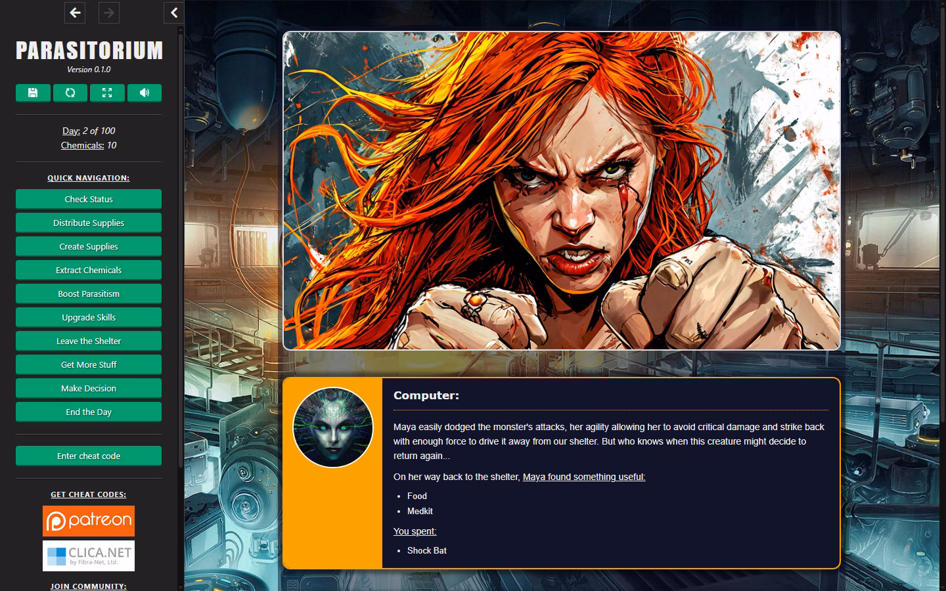The height and width of the screenshot is (591, 946).
Task: Open Create Supplies
Action: pos(89,246)
